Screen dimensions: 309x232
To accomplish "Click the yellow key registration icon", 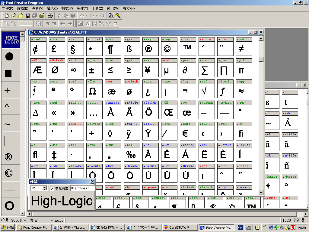I will pyautogui.click(x=118, y=16).
